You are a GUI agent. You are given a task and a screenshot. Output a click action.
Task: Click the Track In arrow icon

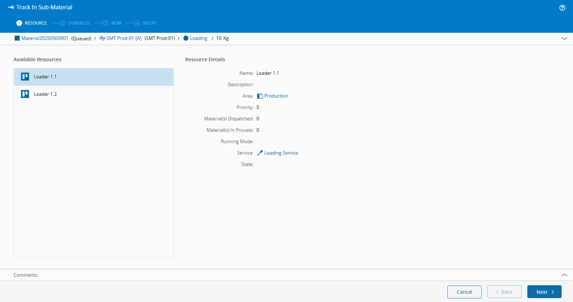[11, 7]
